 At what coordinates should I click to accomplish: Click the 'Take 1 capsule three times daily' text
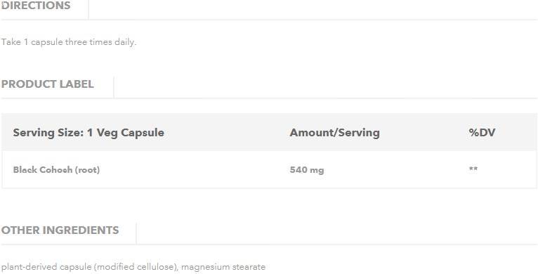point(69,42)
